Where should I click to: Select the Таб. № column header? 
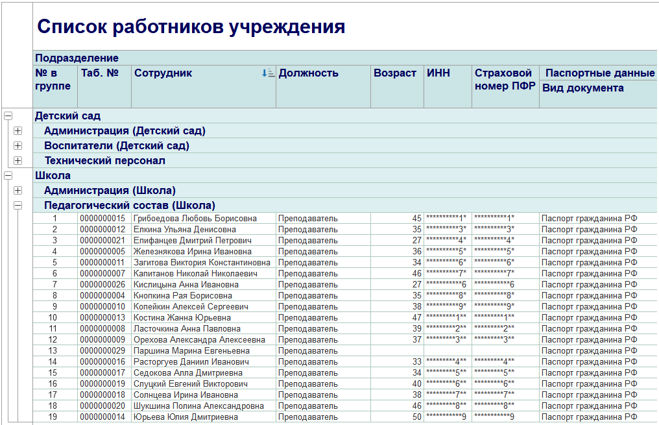(x=100, y=73)
